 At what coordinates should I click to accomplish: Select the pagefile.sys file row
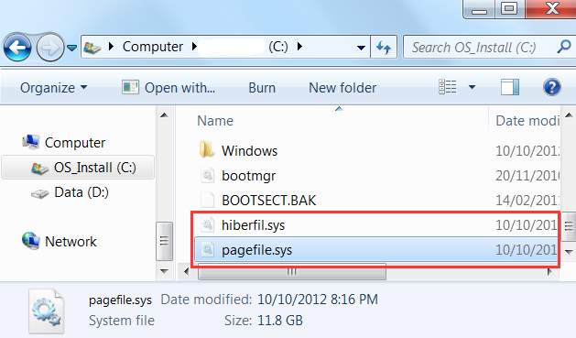pos(376,250)
